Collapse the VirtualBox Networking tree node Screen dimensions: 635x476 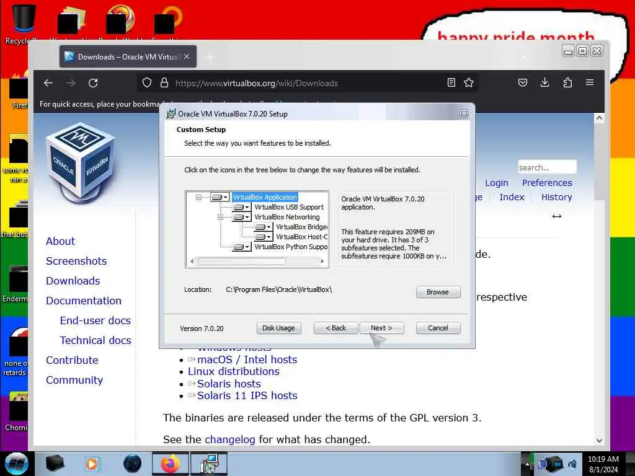(x=220, y=217)
